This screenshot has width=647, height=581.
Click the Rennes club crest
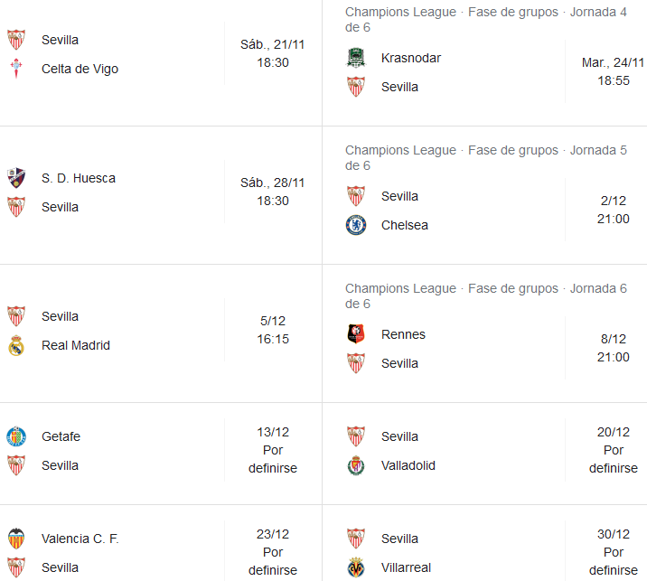pyautogui.click(x=356, y=334)
